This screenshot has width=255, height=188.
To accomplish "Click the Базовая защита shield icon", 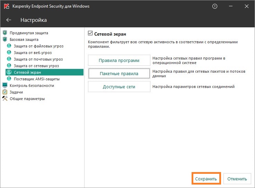I will [5, 40].
